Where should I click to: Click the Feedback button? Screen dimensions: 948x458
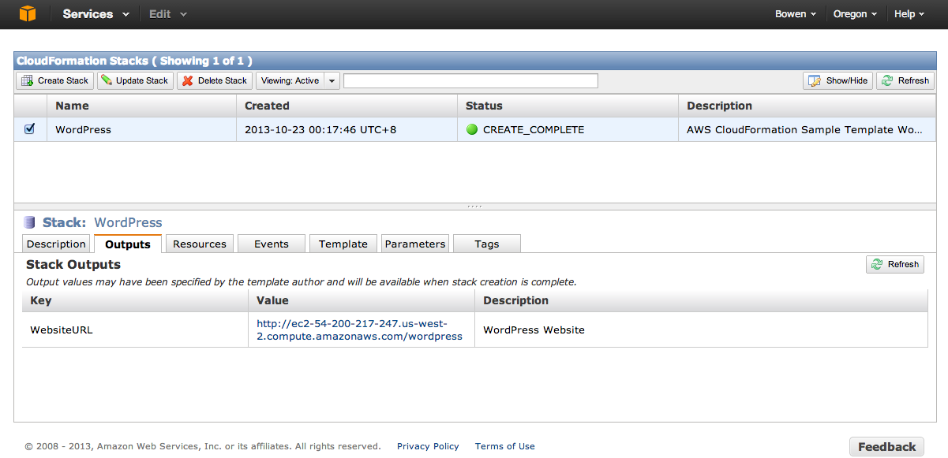point(887,447)
